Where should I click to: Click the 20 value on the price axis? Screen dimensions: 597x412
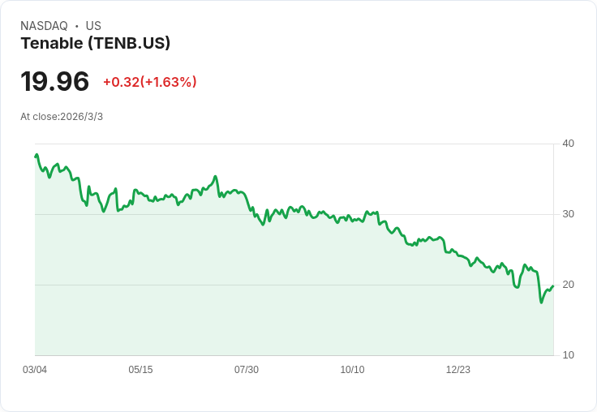568,285
